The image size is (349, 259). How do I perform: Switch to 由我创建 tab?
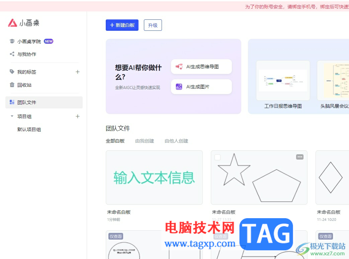[145, 141]
